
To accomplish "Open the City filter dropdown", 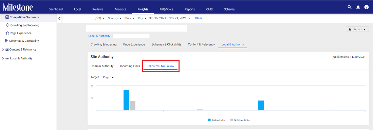I will pyautogui.click(x=142, y=18).
